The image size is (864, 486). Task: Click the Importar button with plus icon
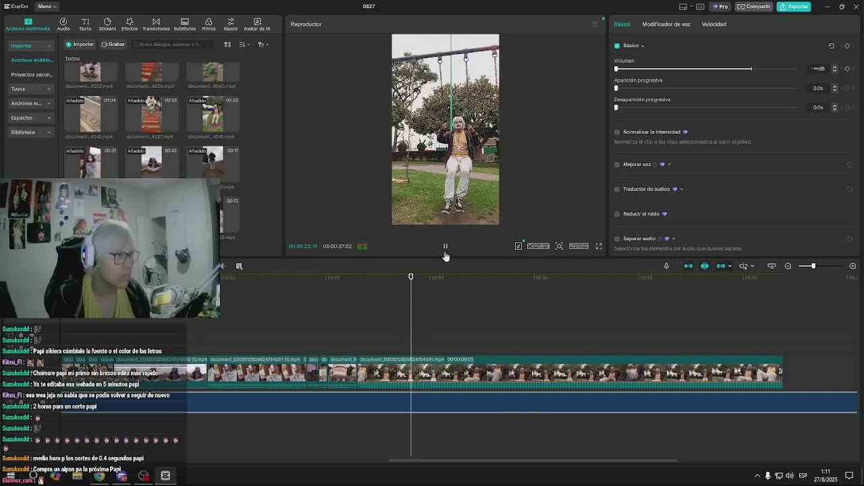pos(80,45)
